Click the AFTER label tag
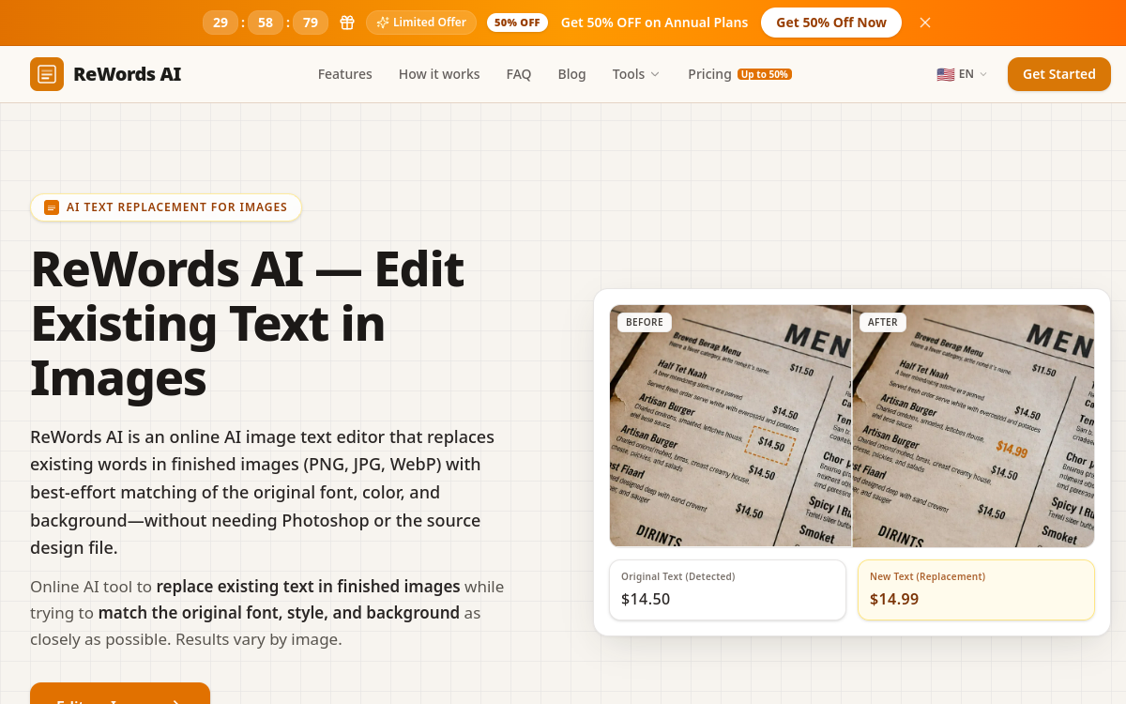The width and height of the screenshot is (1126, 704). [883, 322]
